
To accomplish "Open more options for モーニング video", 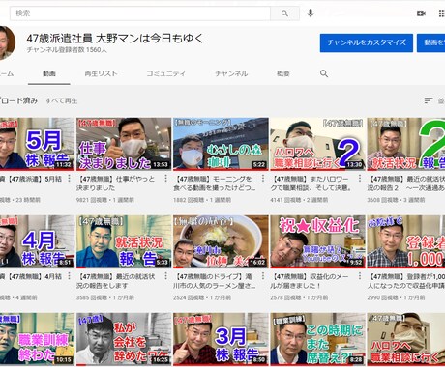I will pos(263,179).
